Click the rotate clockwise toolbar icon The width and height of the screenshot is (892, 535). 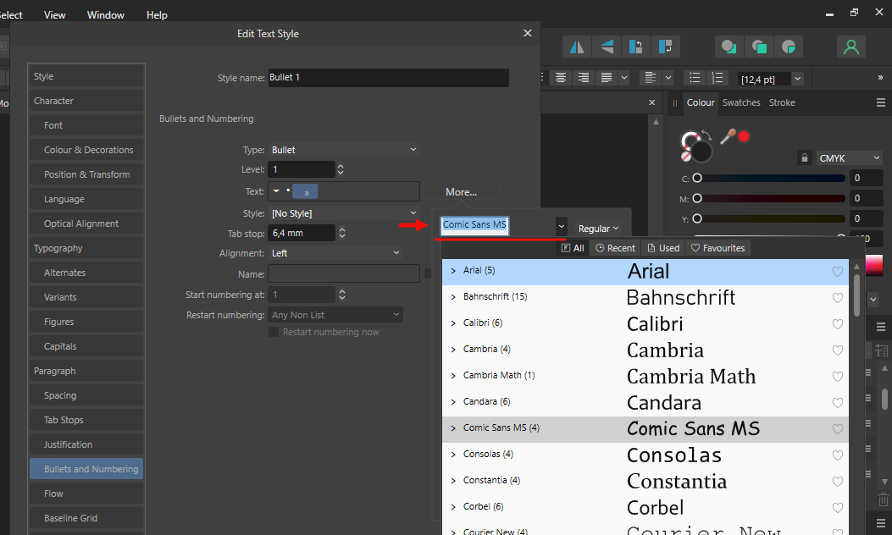(666, 47)
